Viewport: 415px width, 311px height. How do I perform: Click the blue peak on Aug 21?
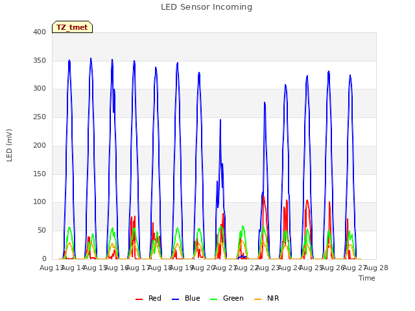point(220,120)
